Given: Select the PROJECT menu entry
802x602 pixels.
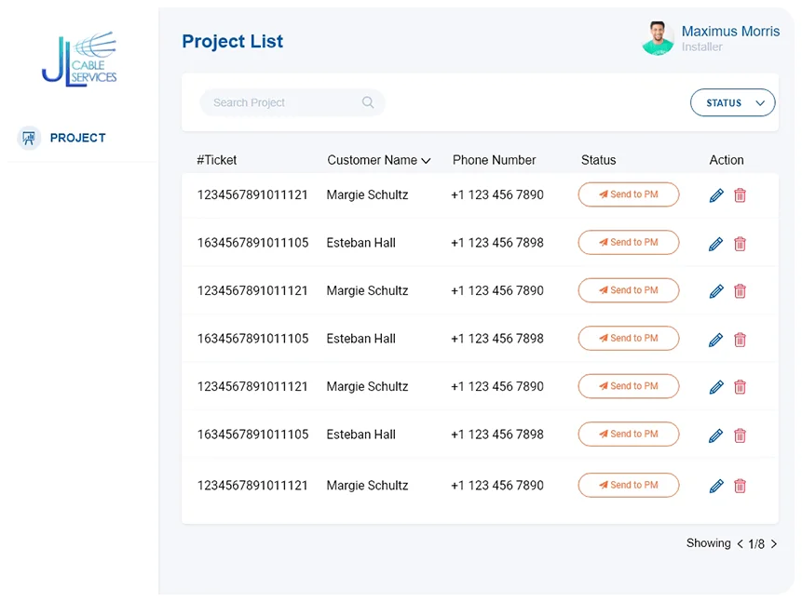Looking at the screenshot, I should pos(77,138).
